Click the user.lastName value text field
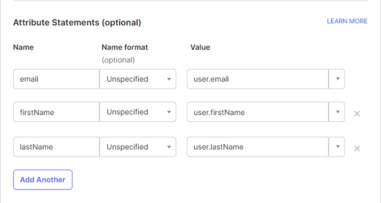381x203 pixels. pos(258,147)
